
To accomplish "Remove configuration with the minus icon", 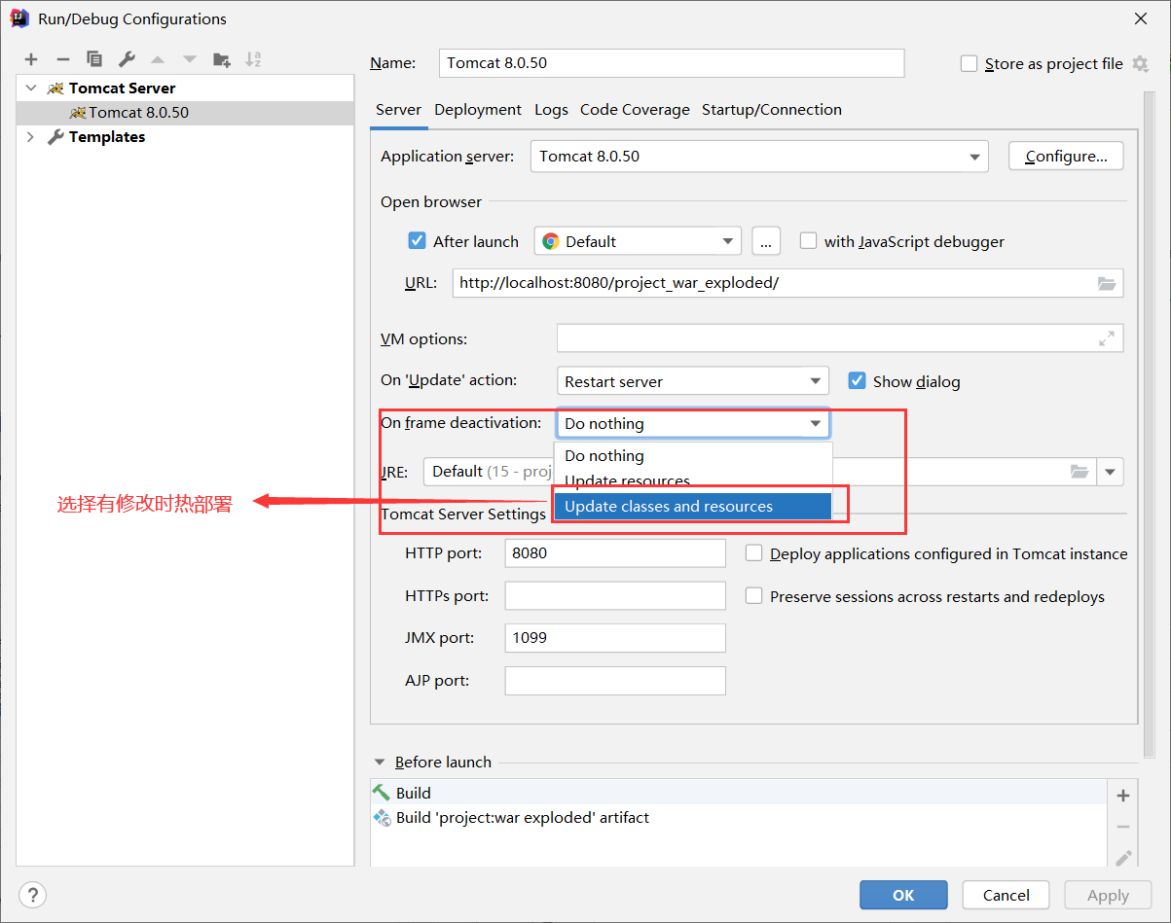I will (62, 59).
